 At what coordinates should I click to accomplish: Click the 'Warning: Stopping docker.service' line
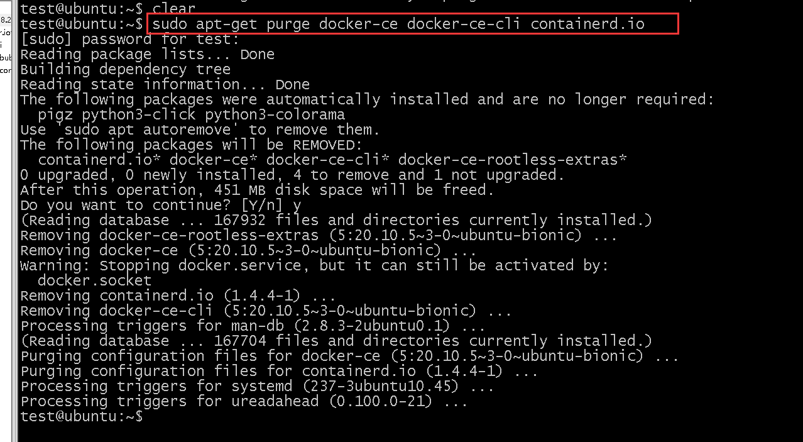pyautogui.click(x=314, y=265)
